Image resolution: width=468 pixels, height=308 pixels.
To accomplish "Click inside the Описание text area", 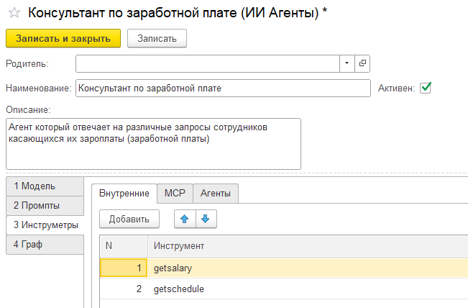I will click(152, 144).
